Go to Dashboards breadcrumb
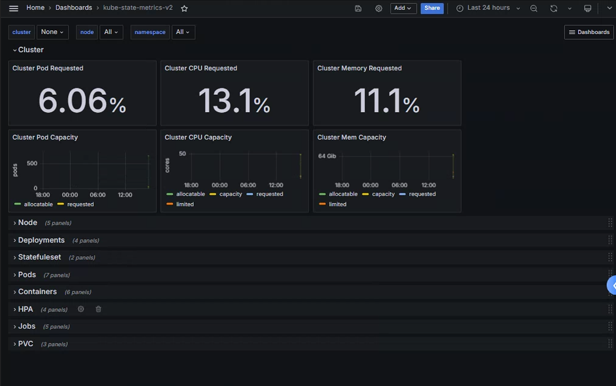The height and width of the screenshot is (386, 616). click(x=74, y=8)
